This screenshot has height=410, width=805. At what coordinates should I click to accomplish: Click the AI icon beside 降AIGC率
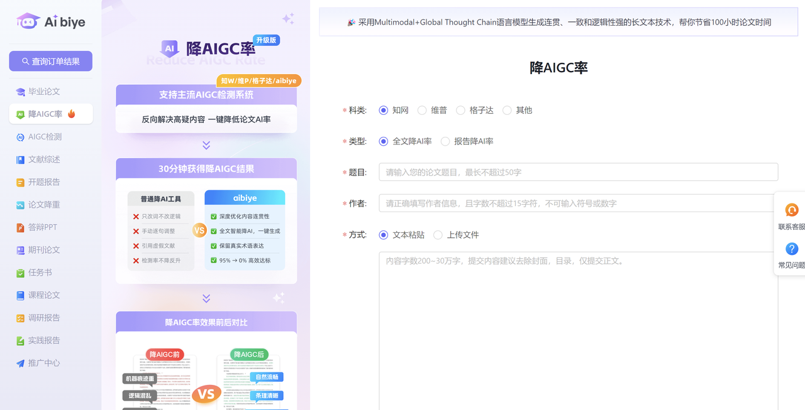click(21, 114)
